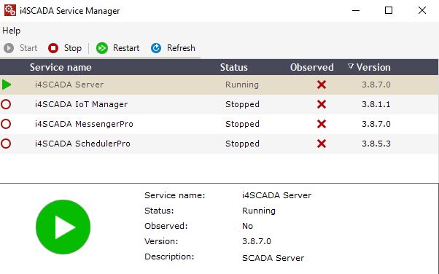This screenshot has height=274, width=439.
Task: Click version 3.8.5.3 of SchedulerPro
Action: [x=376, y=144]
